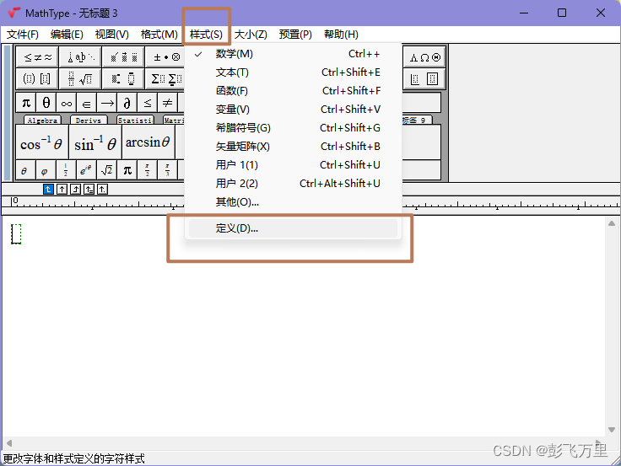Viewport: 621px width, 466px height.
Task: Choose the 矢量矩阵(X) style
Action: click(x=293, y=147)
